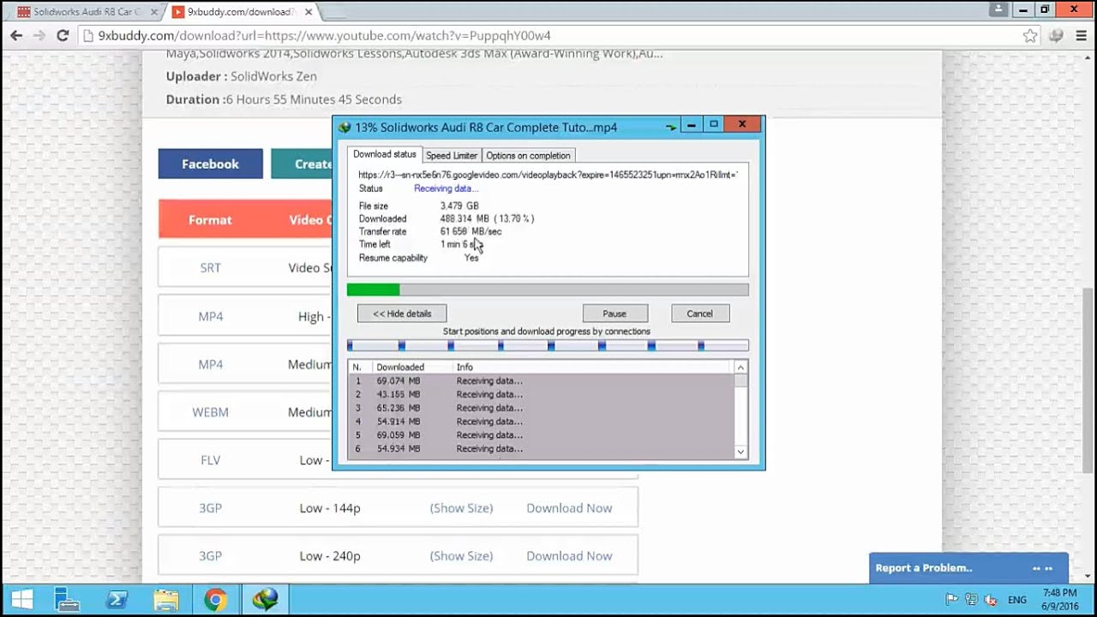Open Options on completion tab
Viewport: 1097px width, 617px height.
(528, 155)
